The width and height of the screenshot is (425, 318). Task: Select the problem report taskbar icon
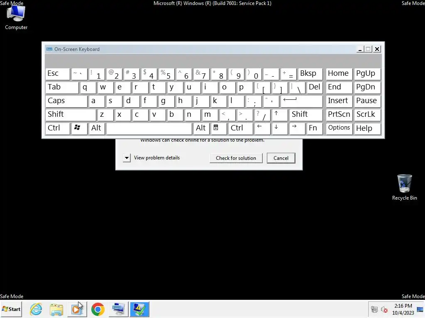coord(139,309)
